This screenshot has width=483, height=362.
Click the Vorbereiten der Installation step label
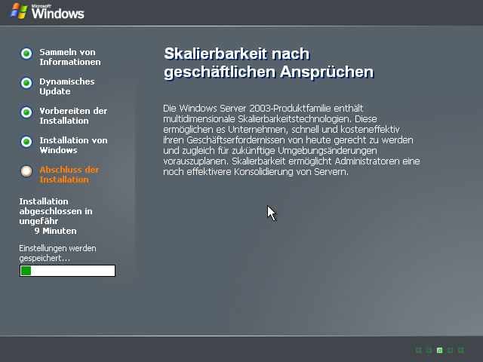click(73, 115)
